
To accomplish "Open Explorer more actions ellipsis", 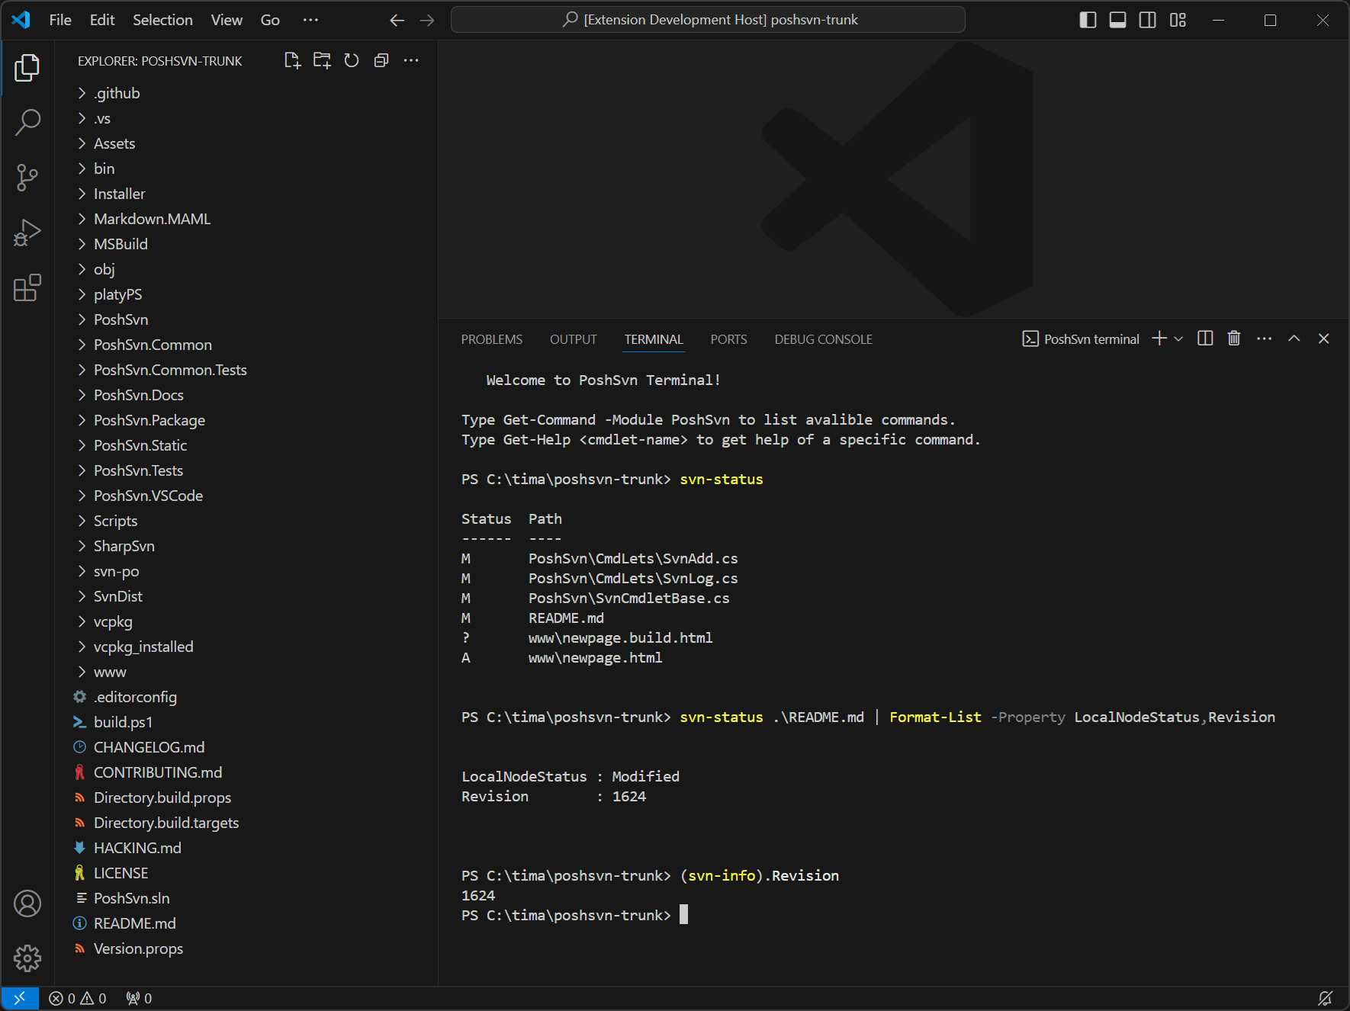I will [x=411, y=60].
